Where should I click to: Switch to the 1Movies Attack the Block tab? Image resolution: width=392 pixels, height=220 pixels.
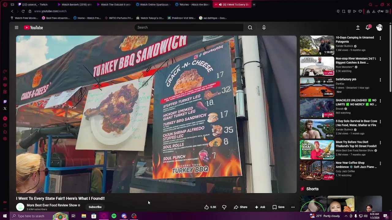(x=193, y=5)
